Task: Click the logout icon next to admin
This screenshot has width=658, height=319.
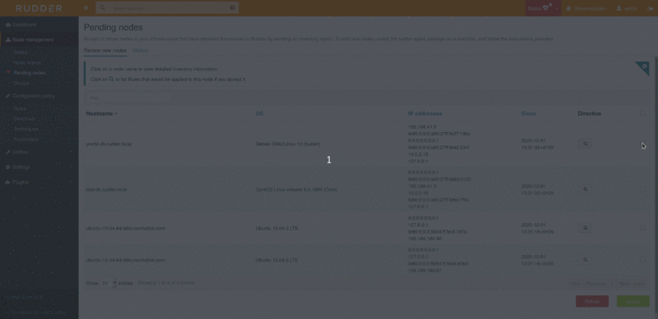Action: tap(651, 8)
